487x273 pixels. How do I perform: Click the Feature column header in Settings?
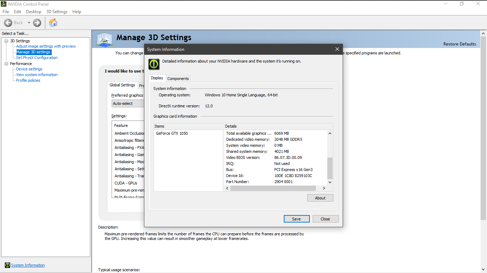pyautogui.click(x=128, y=125)
